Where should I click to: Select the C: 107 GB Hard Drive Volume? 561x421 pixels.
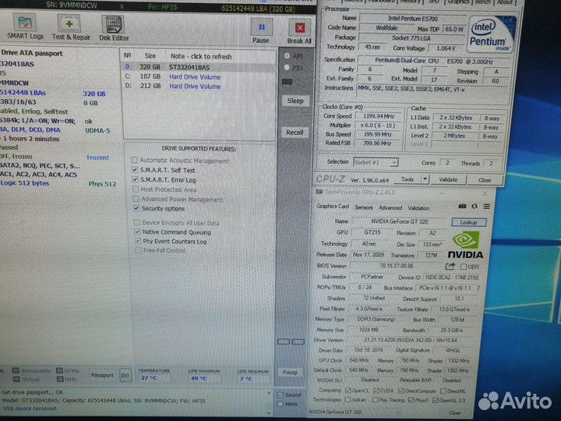[x=199, y=76]
